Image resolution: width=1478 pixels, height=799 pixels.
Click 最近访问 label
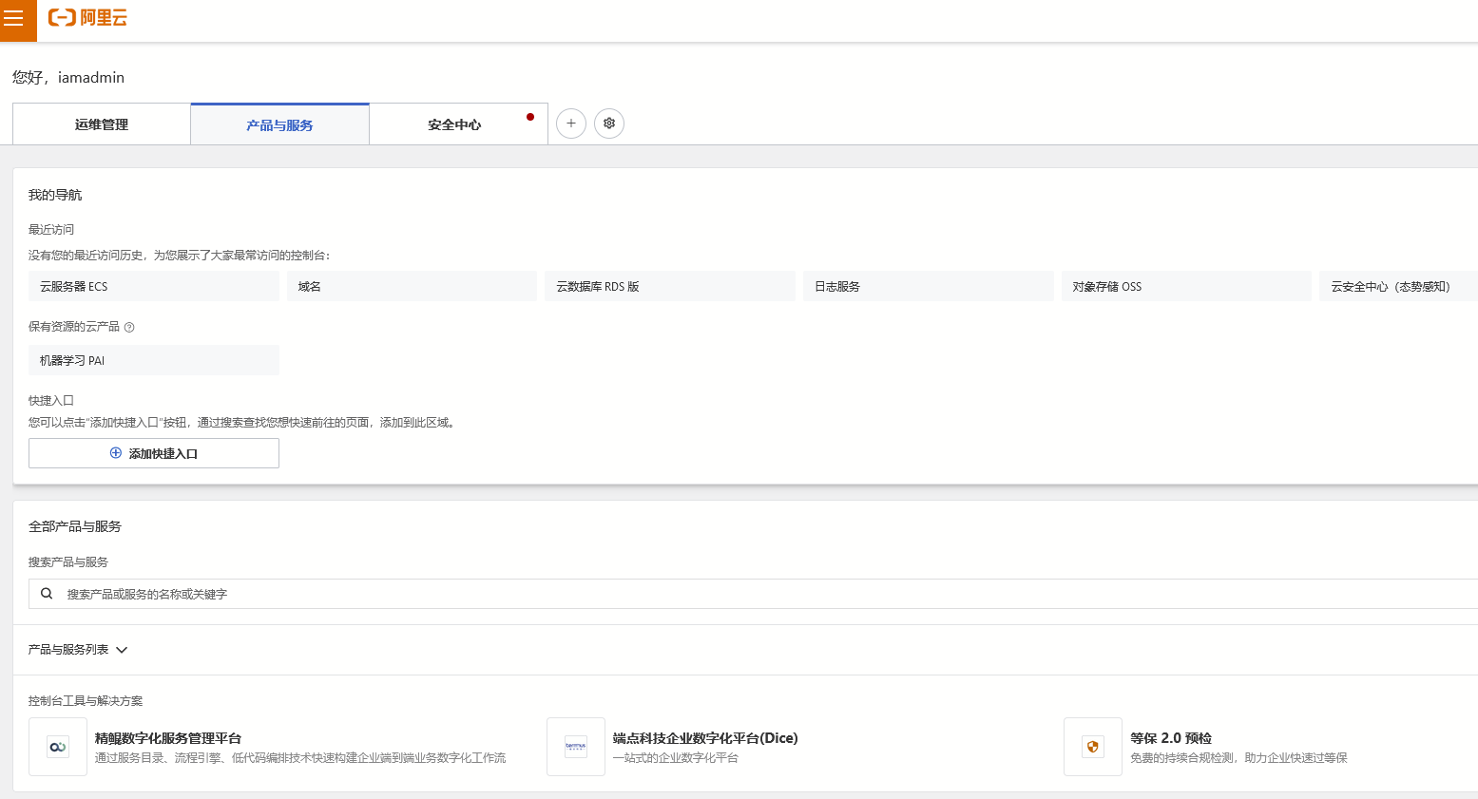[51, 230]
